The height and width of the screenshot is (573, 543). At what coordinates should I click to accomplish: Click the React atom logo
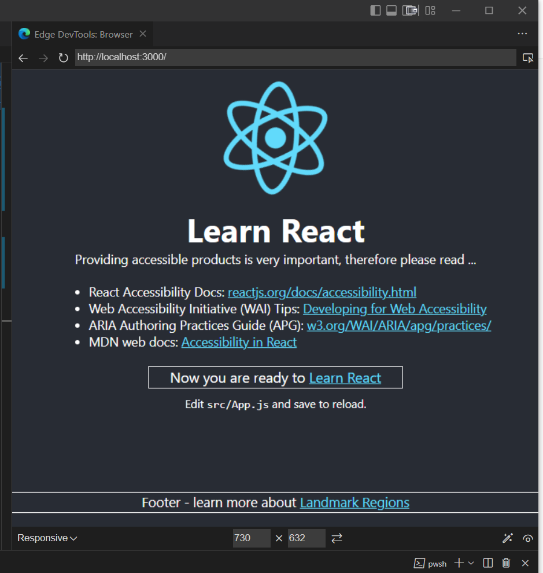click(x=275, y=138)
